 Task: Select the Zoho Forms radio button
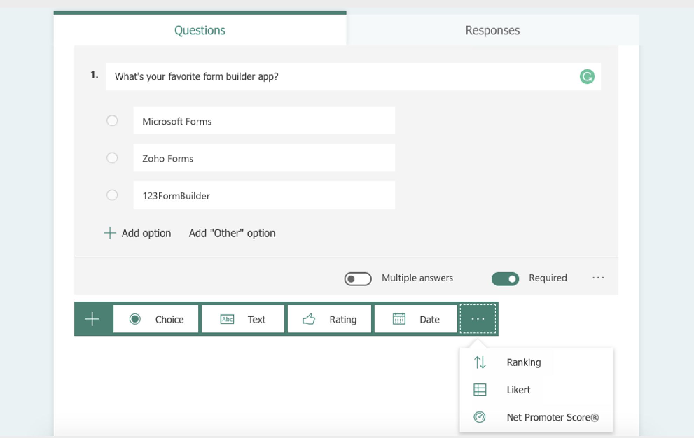(x=112, y=158)
